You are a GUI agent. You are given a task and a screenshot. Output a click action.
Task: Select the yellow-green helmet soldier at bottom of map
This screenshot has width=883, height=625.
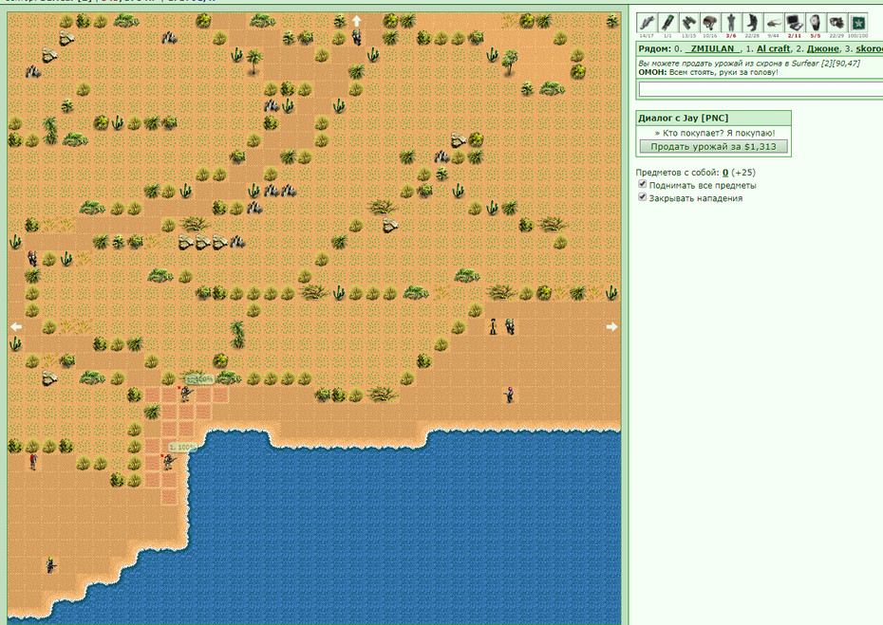point(50,565)
